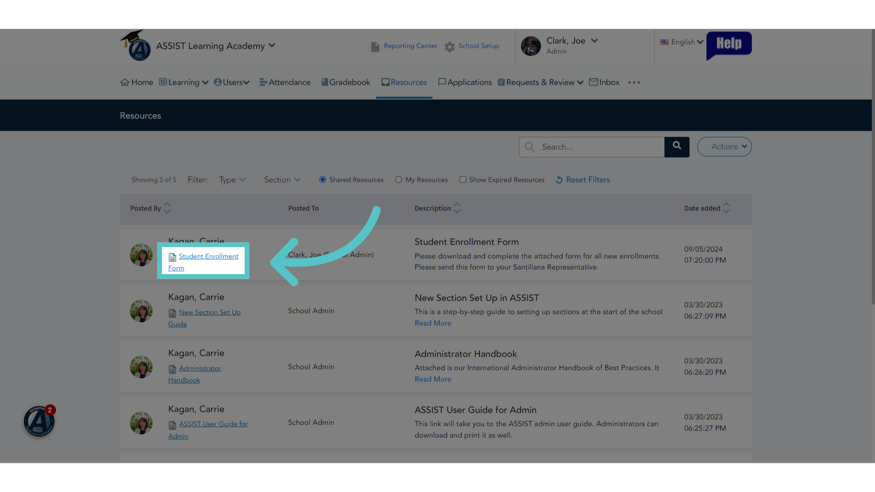Select the My Resources radio button
This screenshot has height=492, width=875.
click(398, 179)
